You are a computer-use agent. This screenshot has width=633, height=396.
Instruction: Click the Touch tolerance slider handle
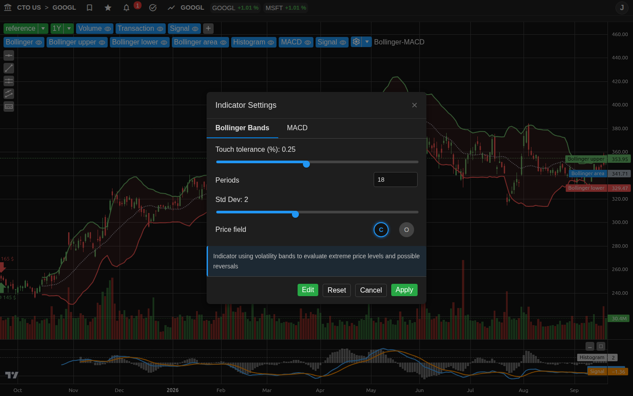(306, 164)
